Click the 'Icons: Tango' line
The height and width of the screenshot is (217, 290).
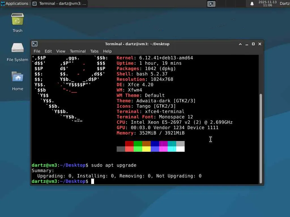[146, 106]
